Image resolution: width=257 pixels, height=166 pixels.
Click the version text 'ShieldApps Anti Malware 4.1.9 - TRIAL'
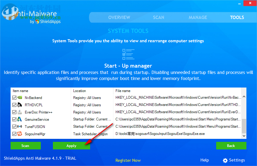point(40,158)
